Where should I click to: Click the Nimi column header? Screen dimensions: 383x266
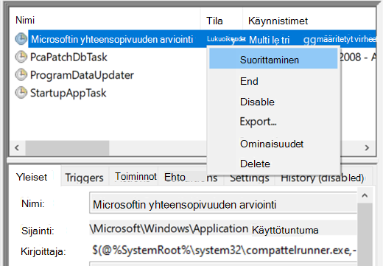click(x=105, y=21)
